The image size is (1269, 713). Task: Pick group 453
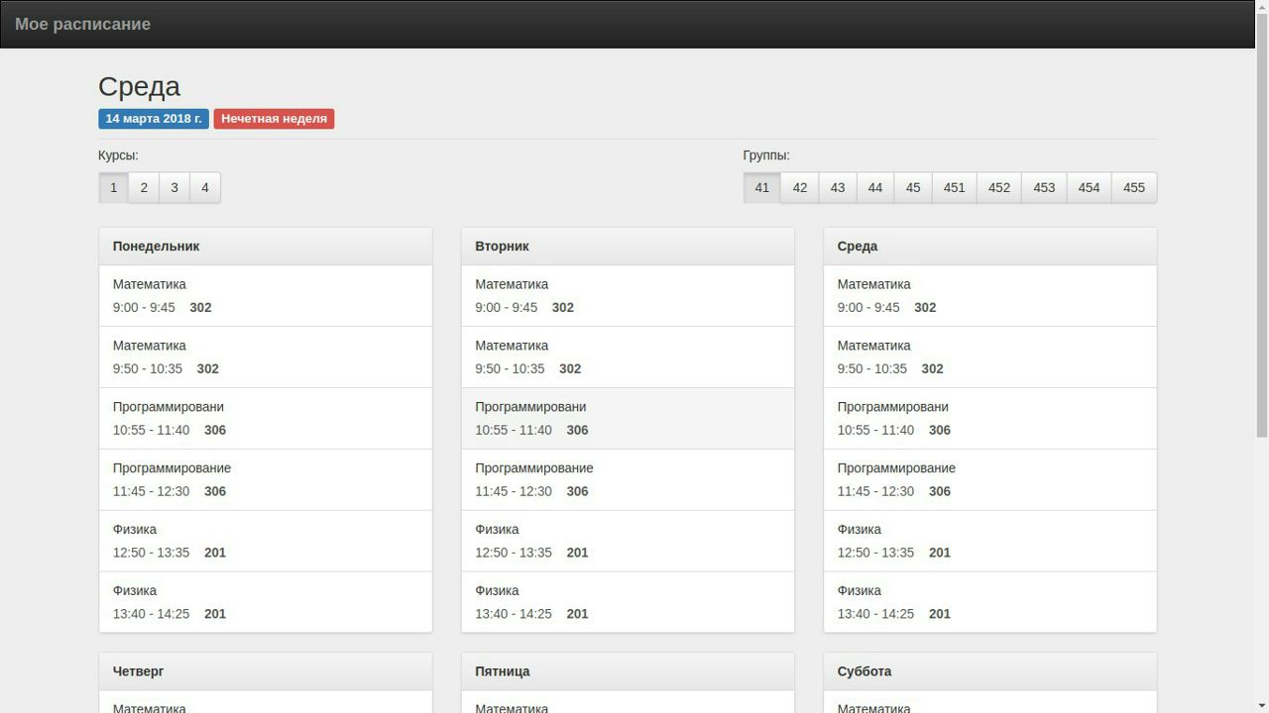1044,187
